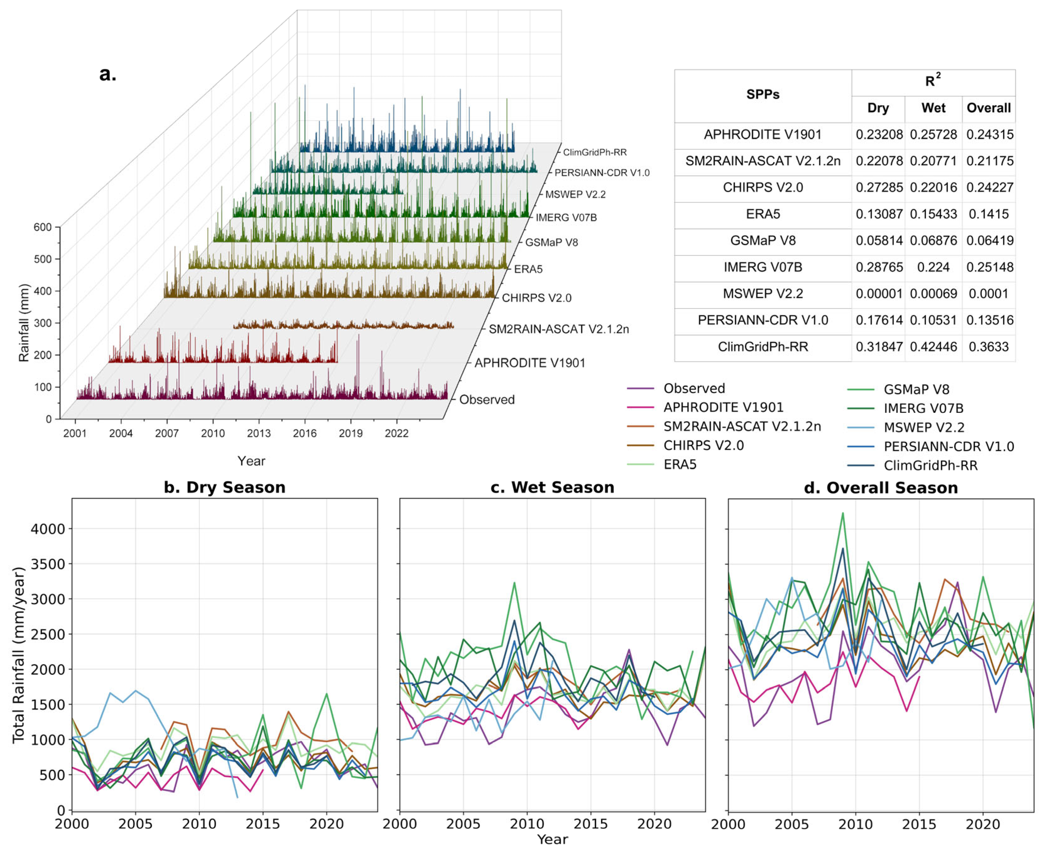The width and height of the screenshot is (1044, 855).
Task: Click the Total Rainfall (mm/year) axis label
Action: tap(18, 655)
